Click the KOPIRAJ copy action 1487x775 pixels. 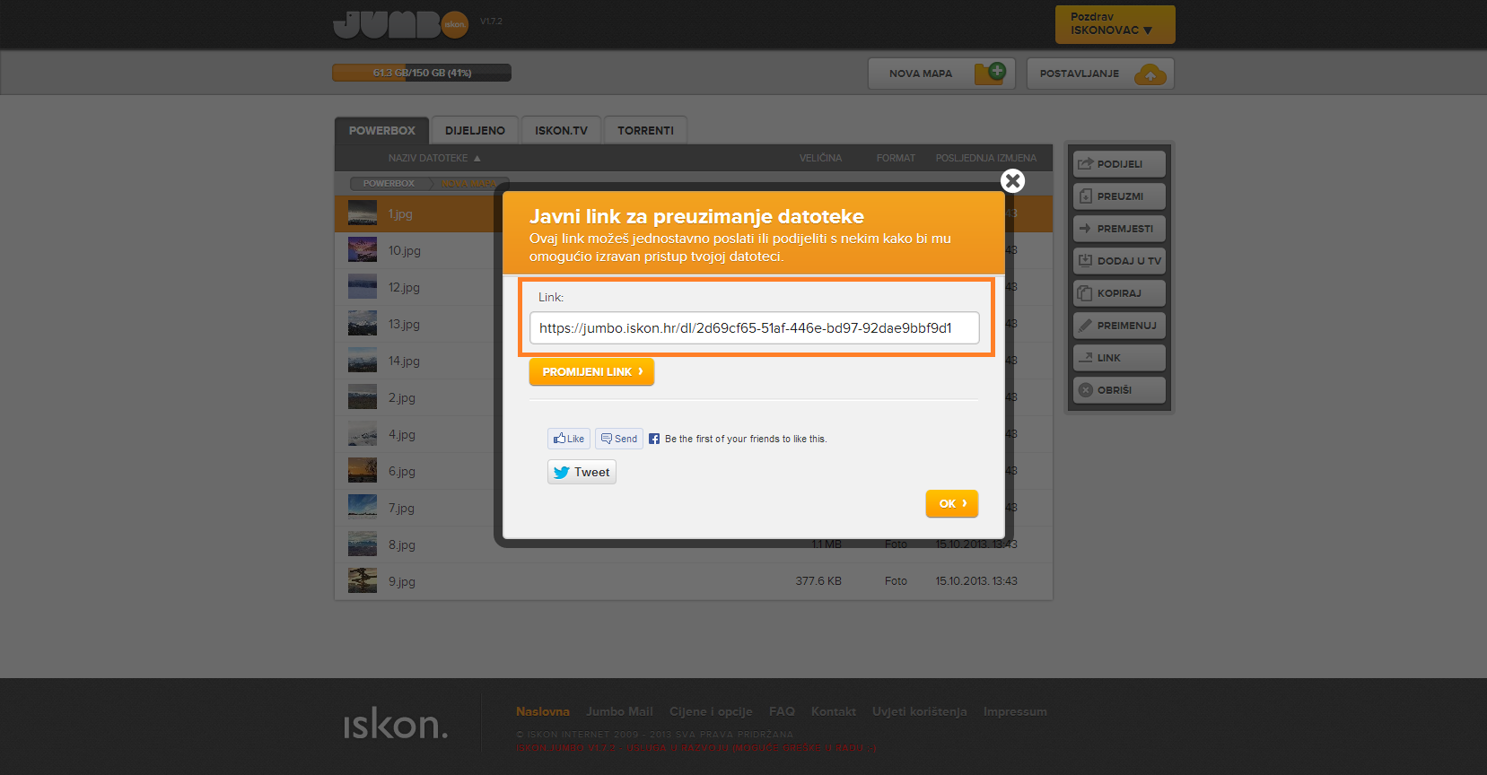pyautogui.click(x=1119, y=293)
